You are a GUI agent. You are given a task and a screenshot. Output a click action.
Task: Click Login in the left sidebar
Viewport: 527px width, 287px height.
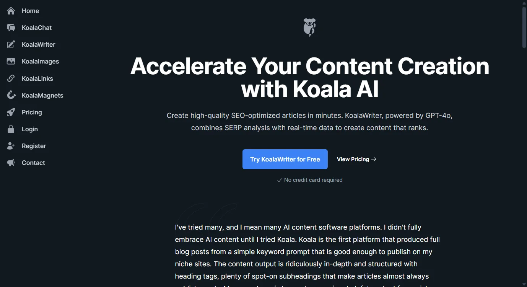point(30,129)
